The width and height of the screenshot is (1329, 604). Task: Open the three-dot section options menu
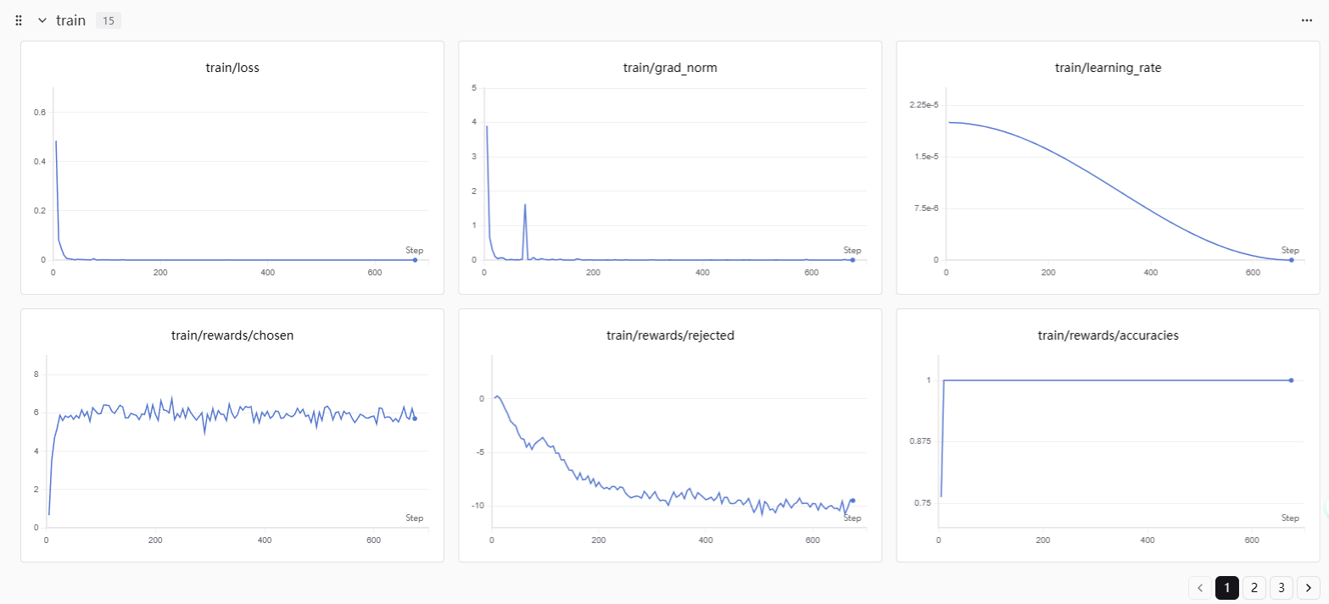1306,20
